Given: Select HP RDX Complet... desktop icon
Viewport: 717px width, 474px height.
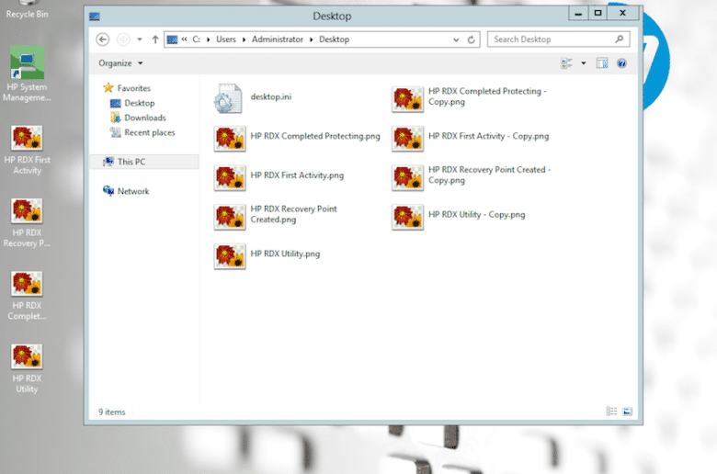Looking at the screenshot, I should pos(27,295).
